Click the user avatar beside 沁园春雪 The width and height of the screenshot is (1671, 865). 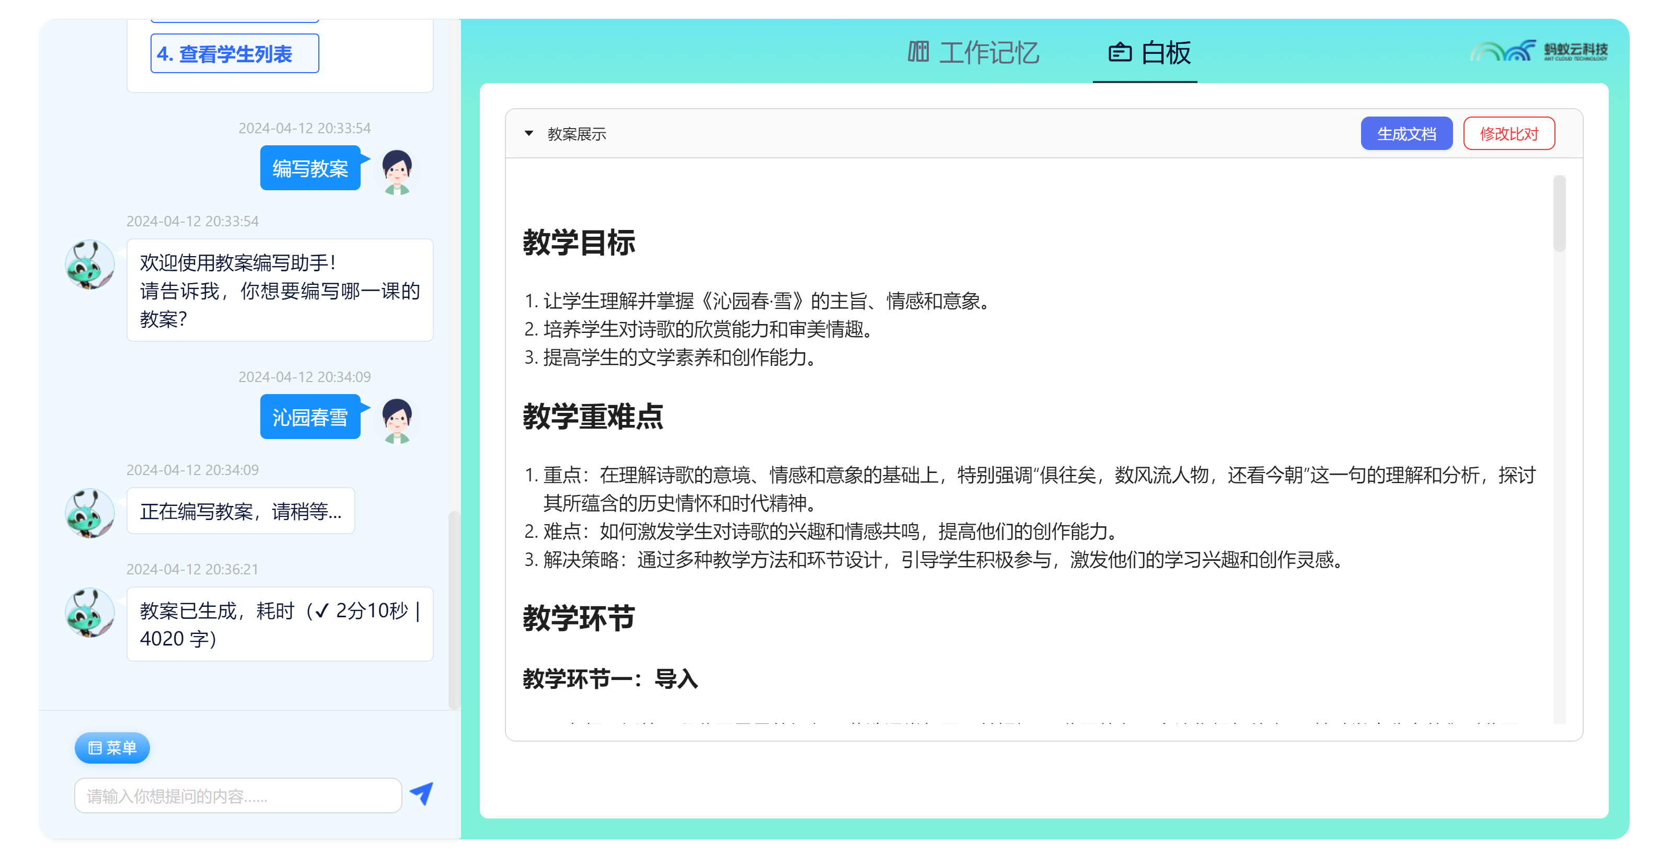click(x=397, y=420)
